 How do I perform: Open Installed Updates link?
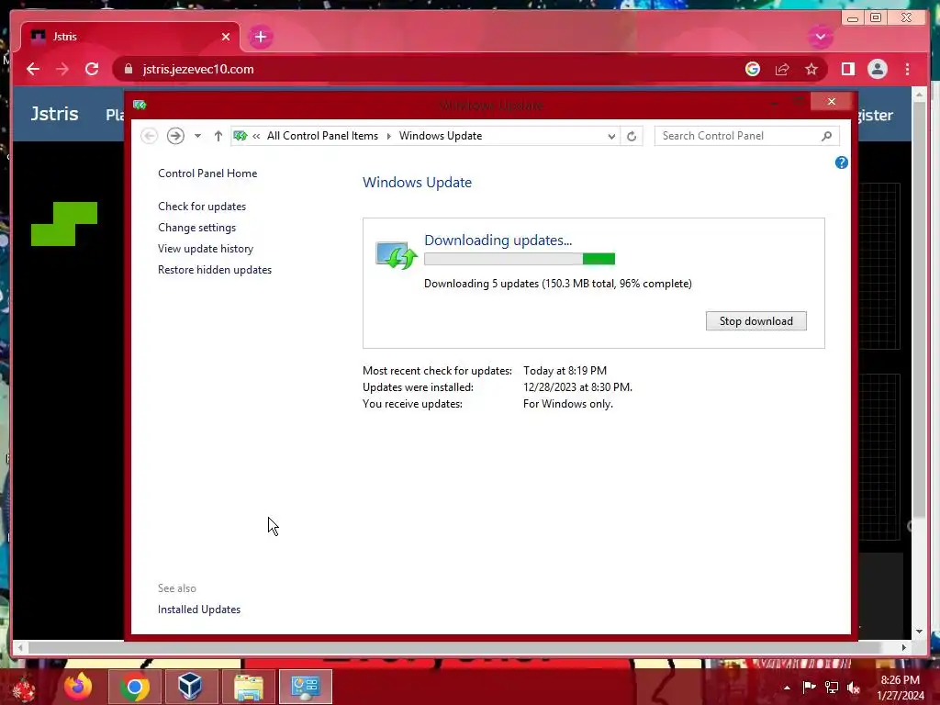tap(199, 610)
